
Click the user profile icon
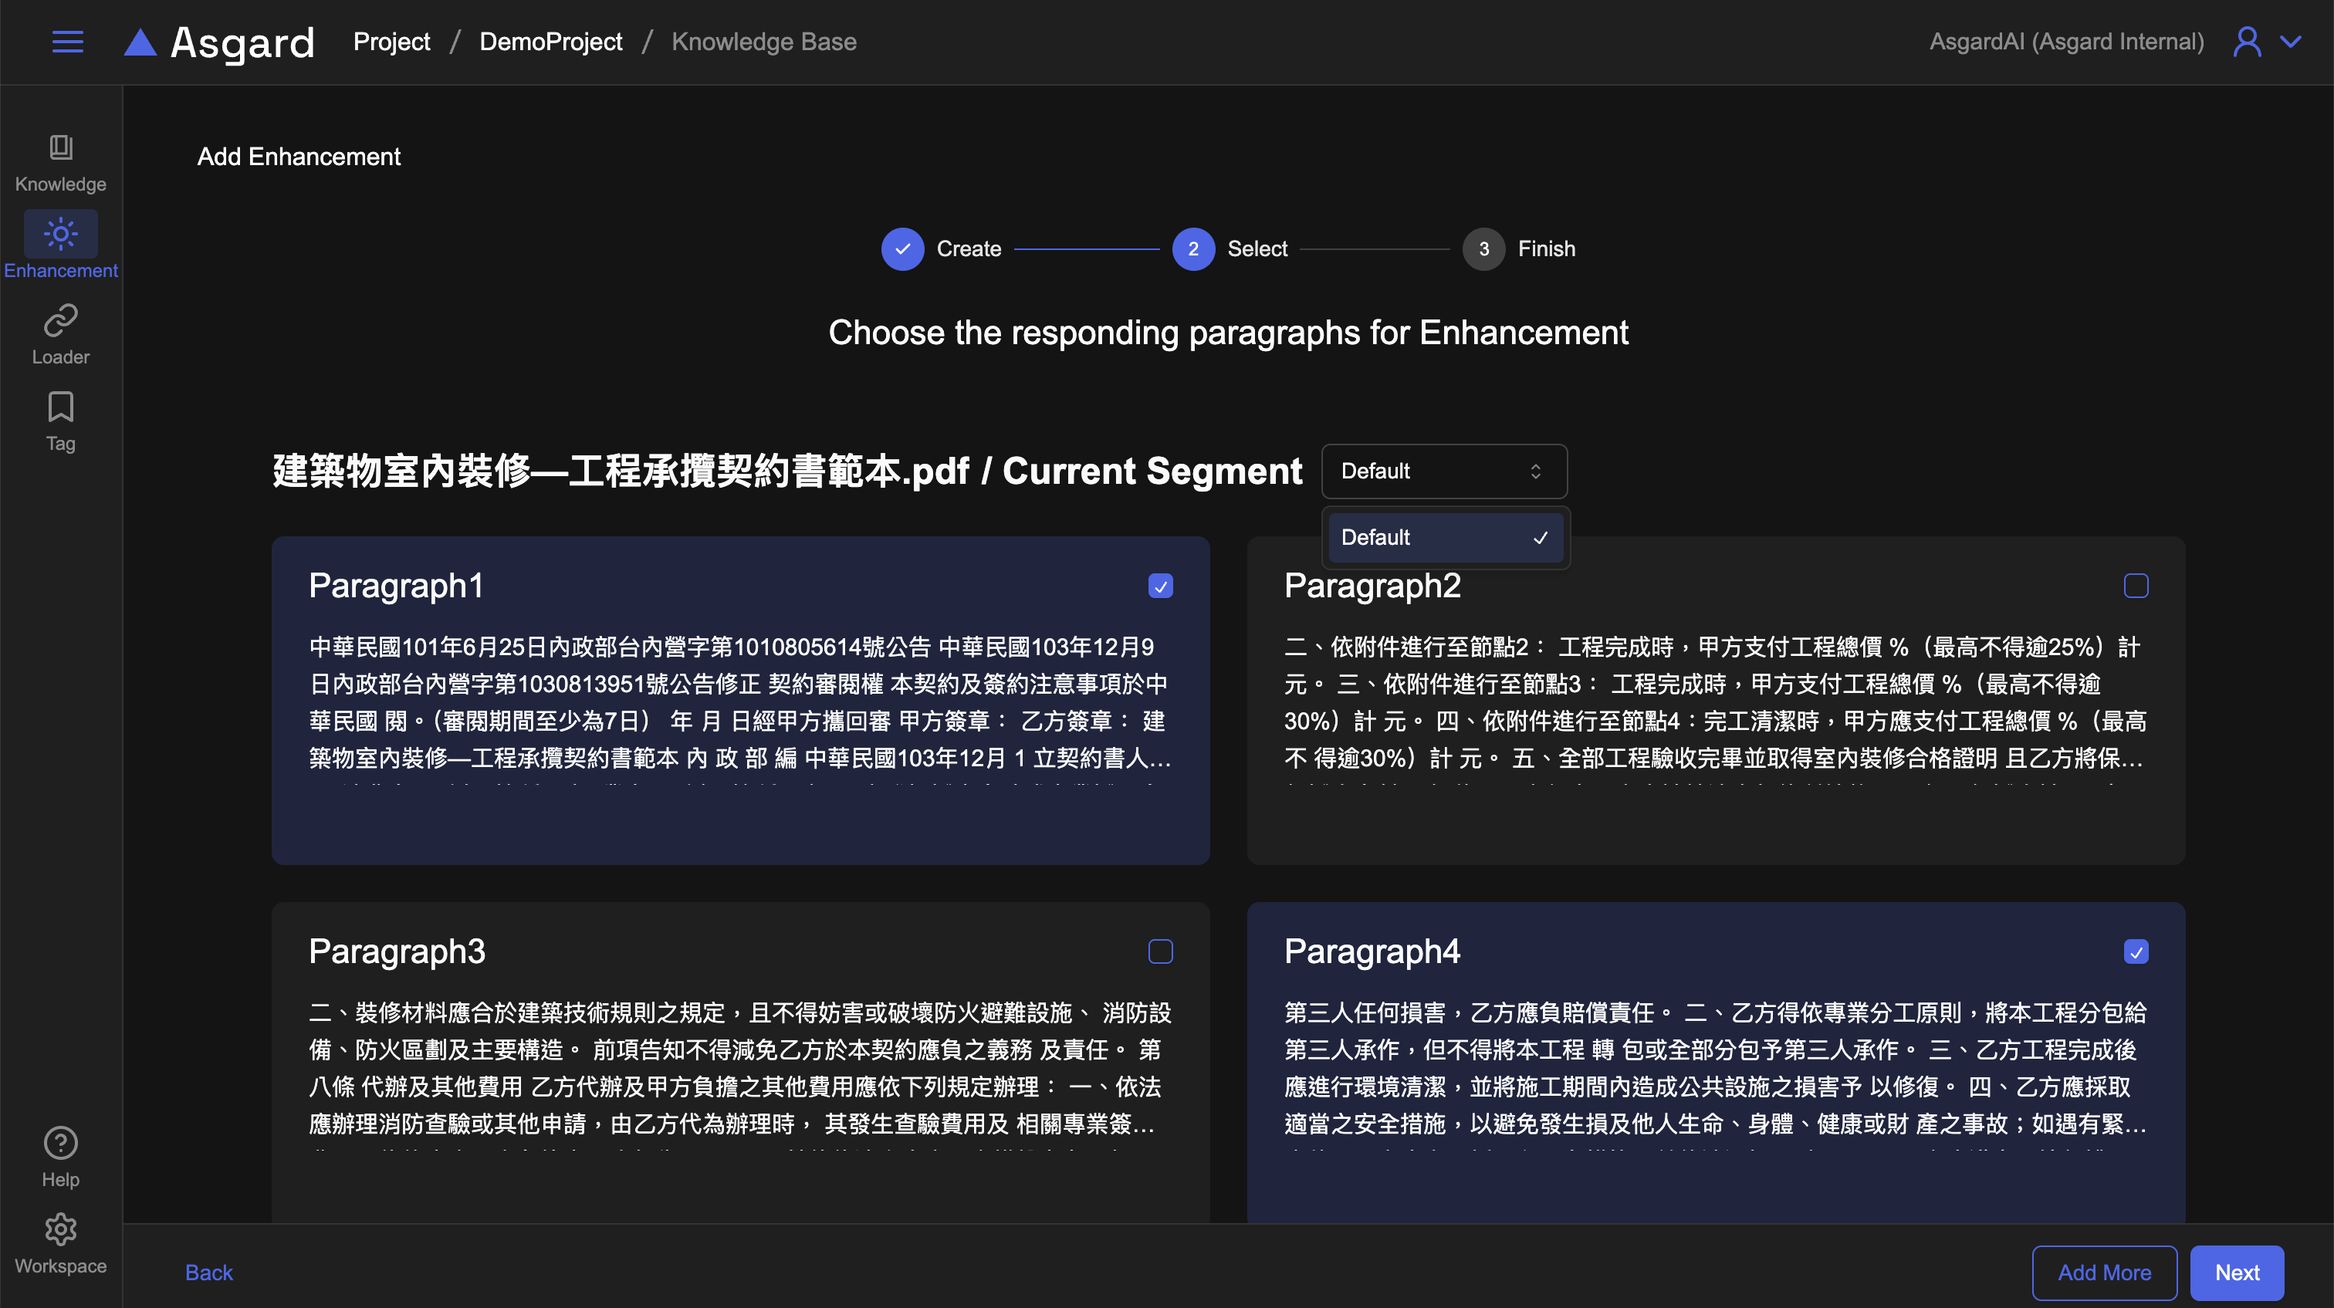[2247, 42]
